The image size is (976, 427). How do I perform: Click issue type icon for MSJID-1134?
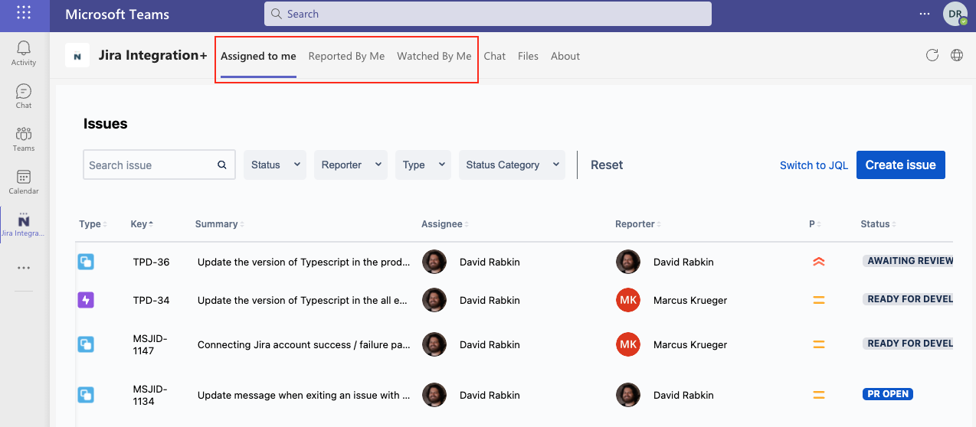pos(86,395)
